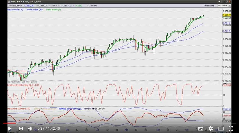The height and width of the screenshot is (133, 239).
Task: Click the open price O: 2.557,25
Action: 66,6
